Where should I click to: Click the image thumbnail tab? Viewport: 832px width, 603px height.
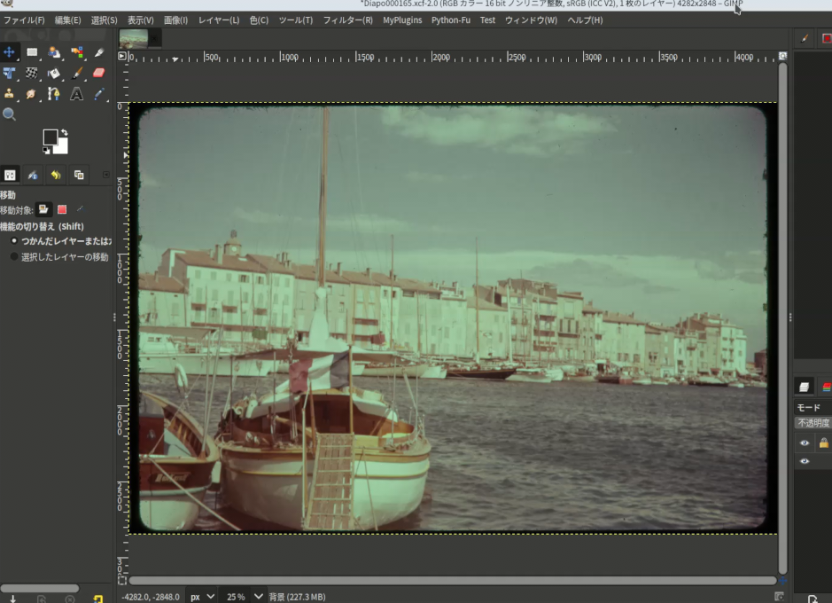(133, 39)
